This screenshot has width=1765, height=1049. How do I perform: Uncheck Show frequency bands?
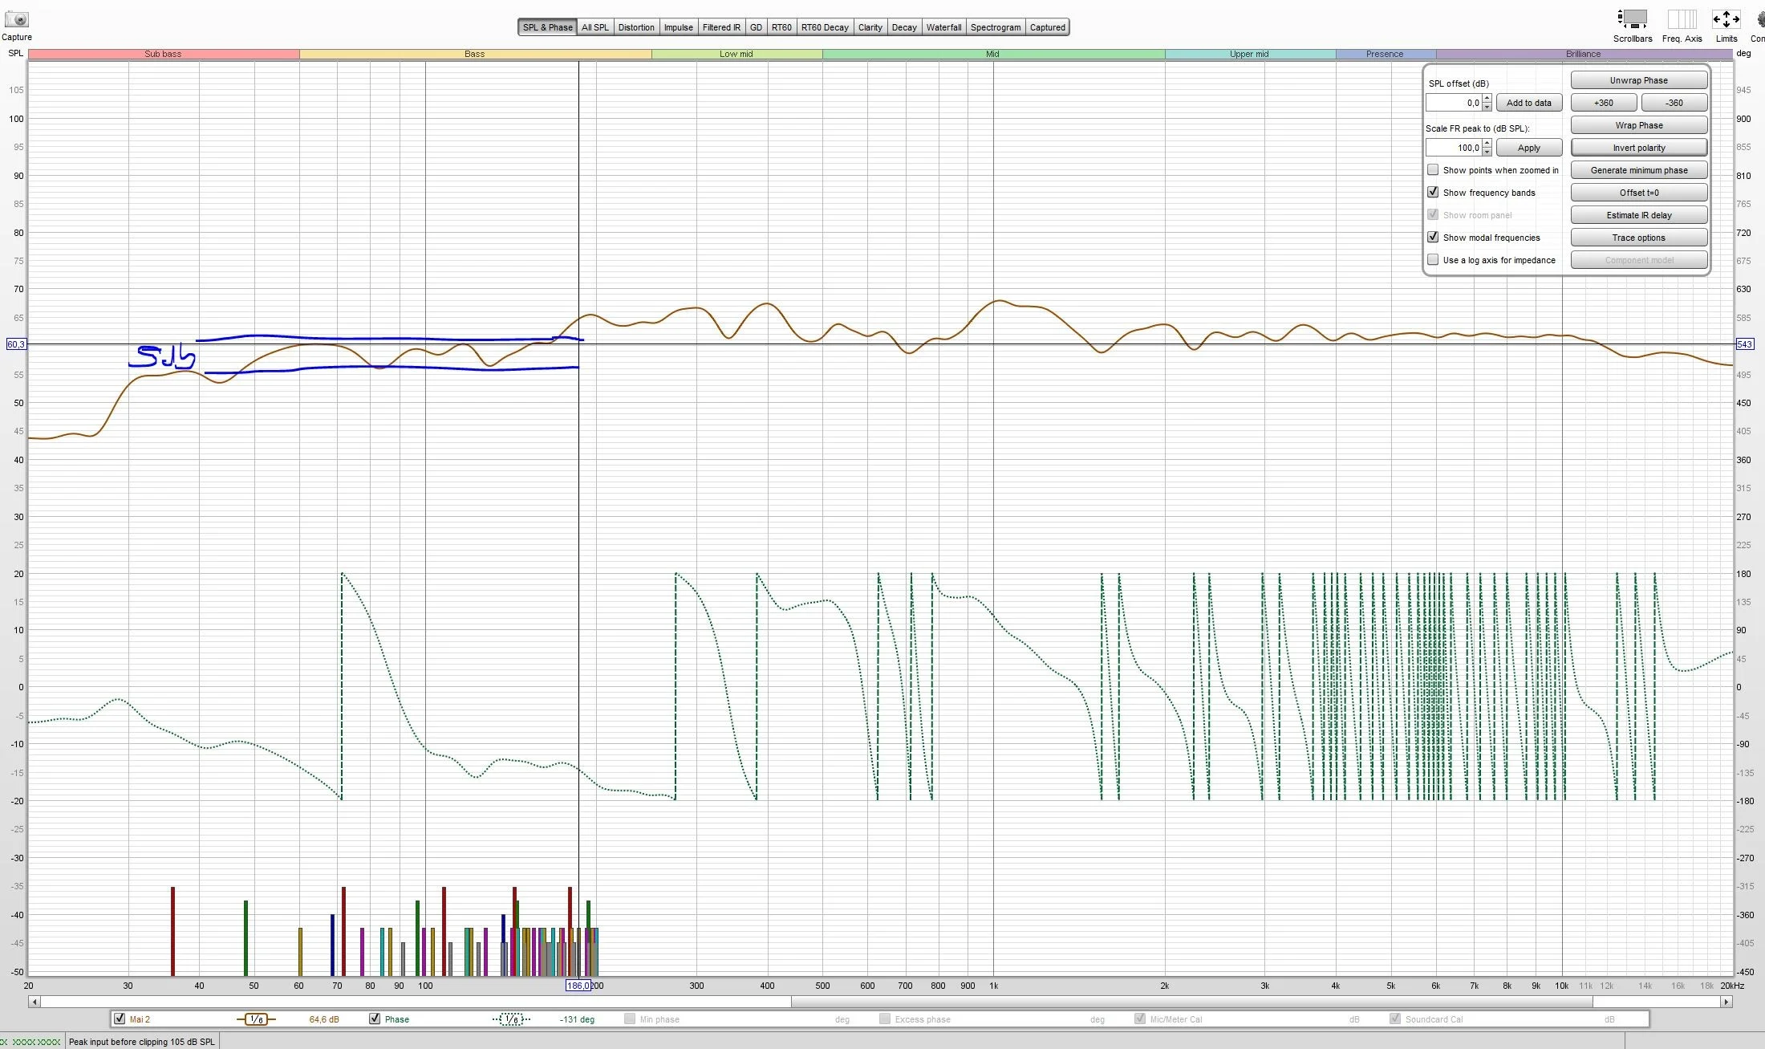(x=1433, y=193)
